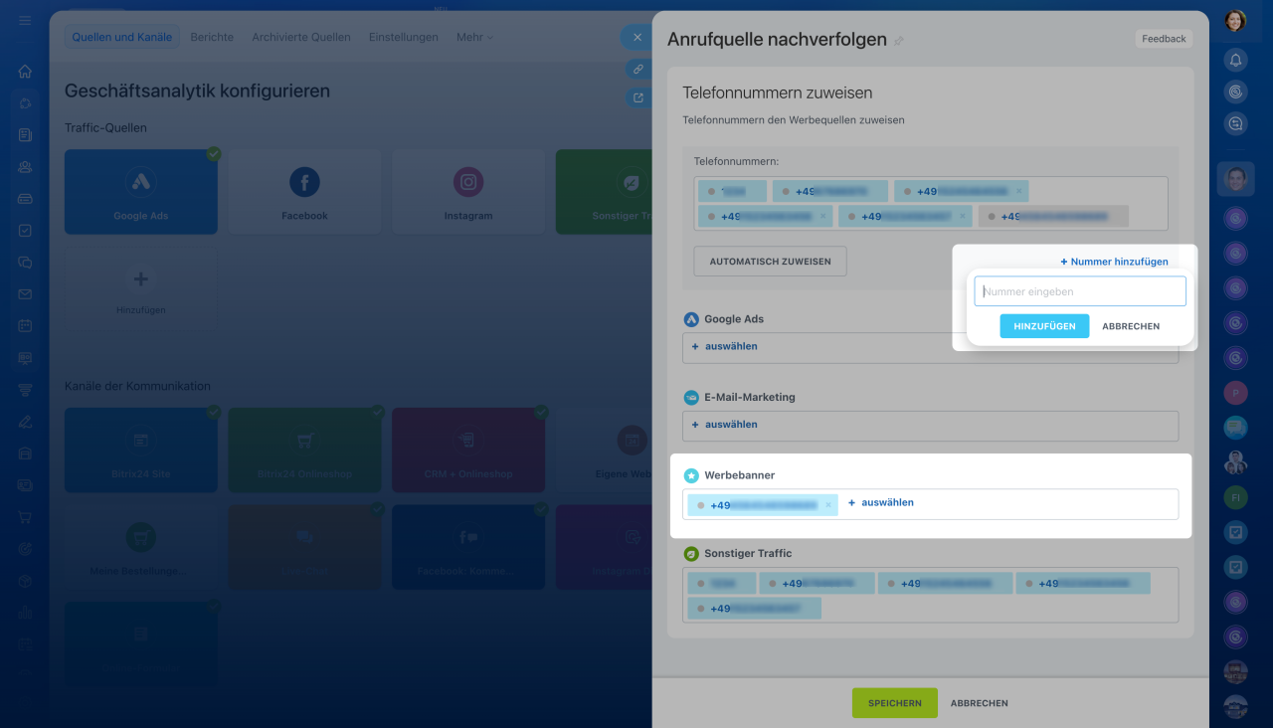Screen dimensions: 1273x728
Task: Click the Traffic-Quellen heading
Action: click(105, 128)
